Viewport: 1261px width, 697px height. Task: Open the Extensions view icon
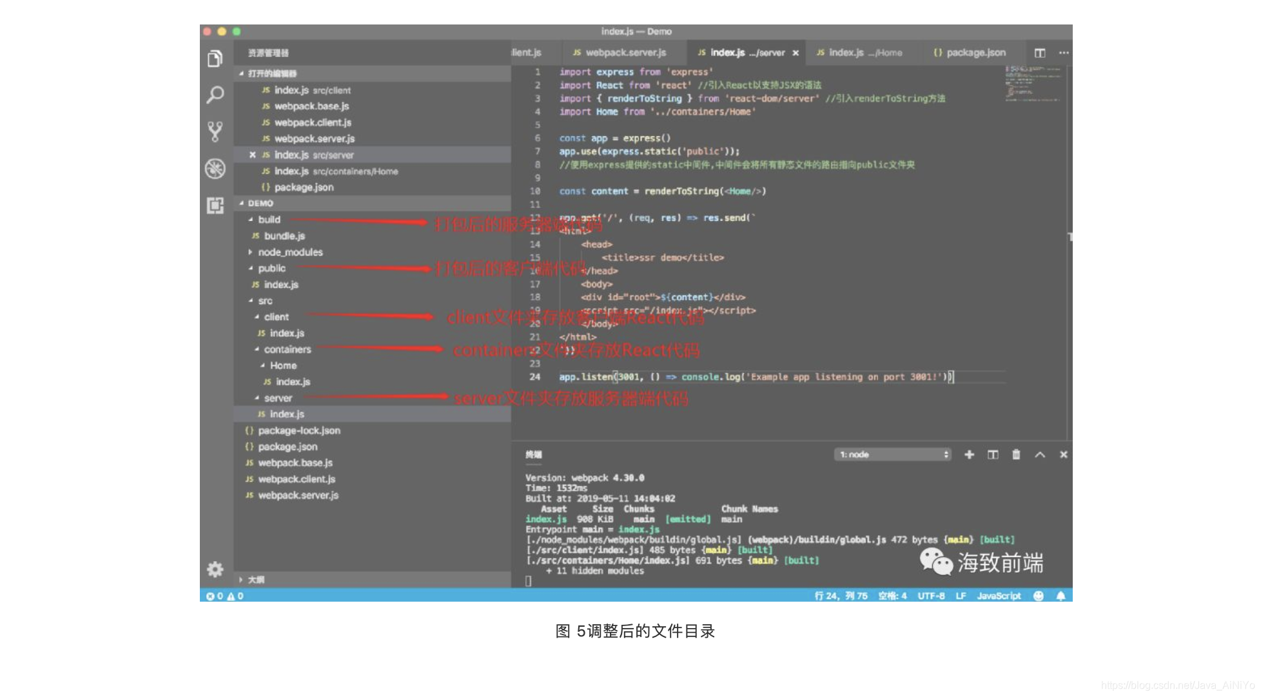click(x=215, y=205)
